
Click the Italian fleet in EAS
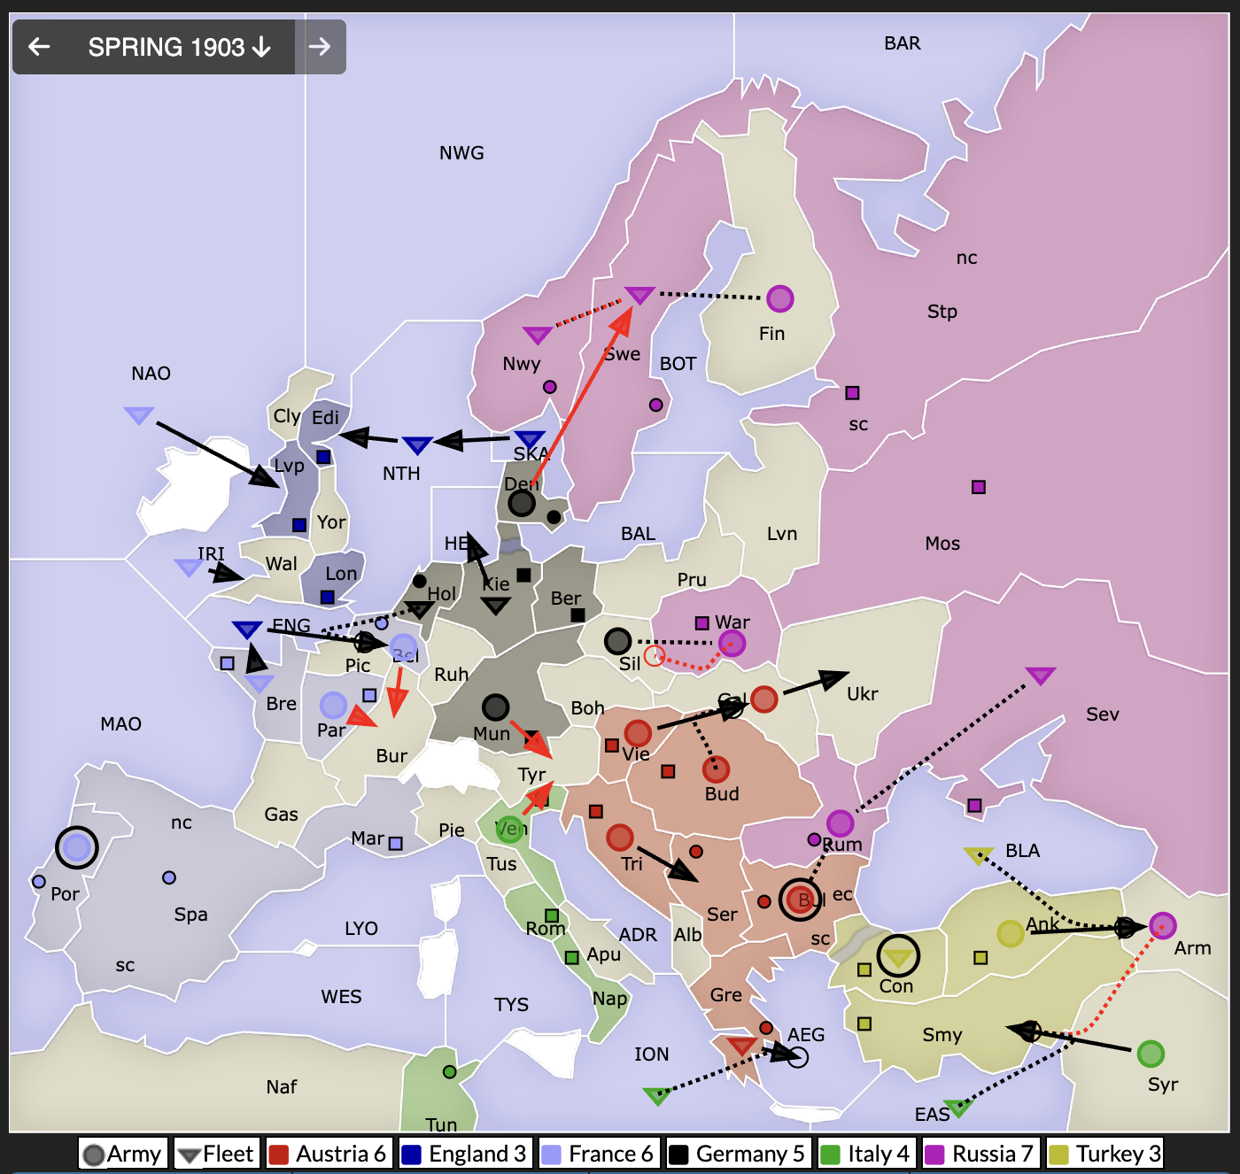click(958, 1107)
